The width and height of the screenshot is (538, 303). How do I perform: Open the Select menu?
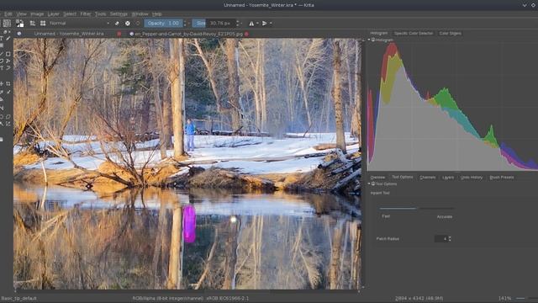coord(70,14)
